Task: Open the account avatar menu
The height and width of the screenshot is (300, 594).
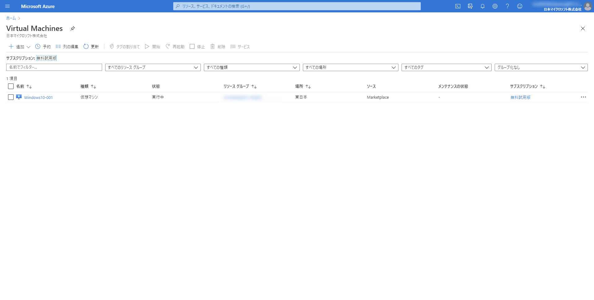Action: (x=588, y=6)
